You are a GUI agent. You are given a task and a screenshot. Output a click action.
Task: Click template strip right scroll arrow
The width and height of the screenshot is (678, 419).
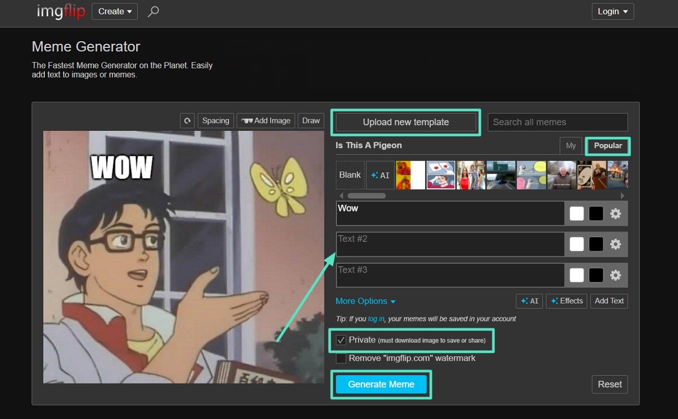622,196
